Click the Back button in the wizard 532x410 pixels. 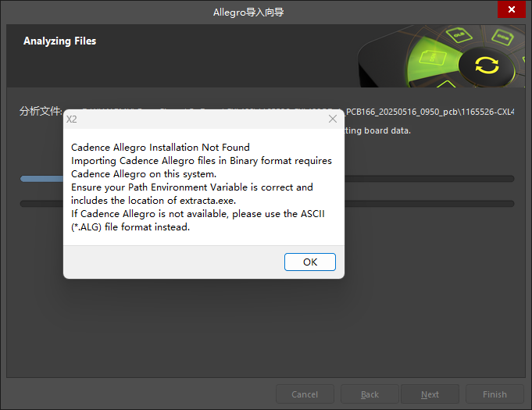(x=370, y=394)
